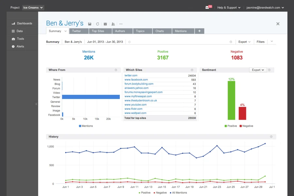This screenshot has width=294, height=196.
Task: Expand the Help & Support menu
Action: [229, 8]
